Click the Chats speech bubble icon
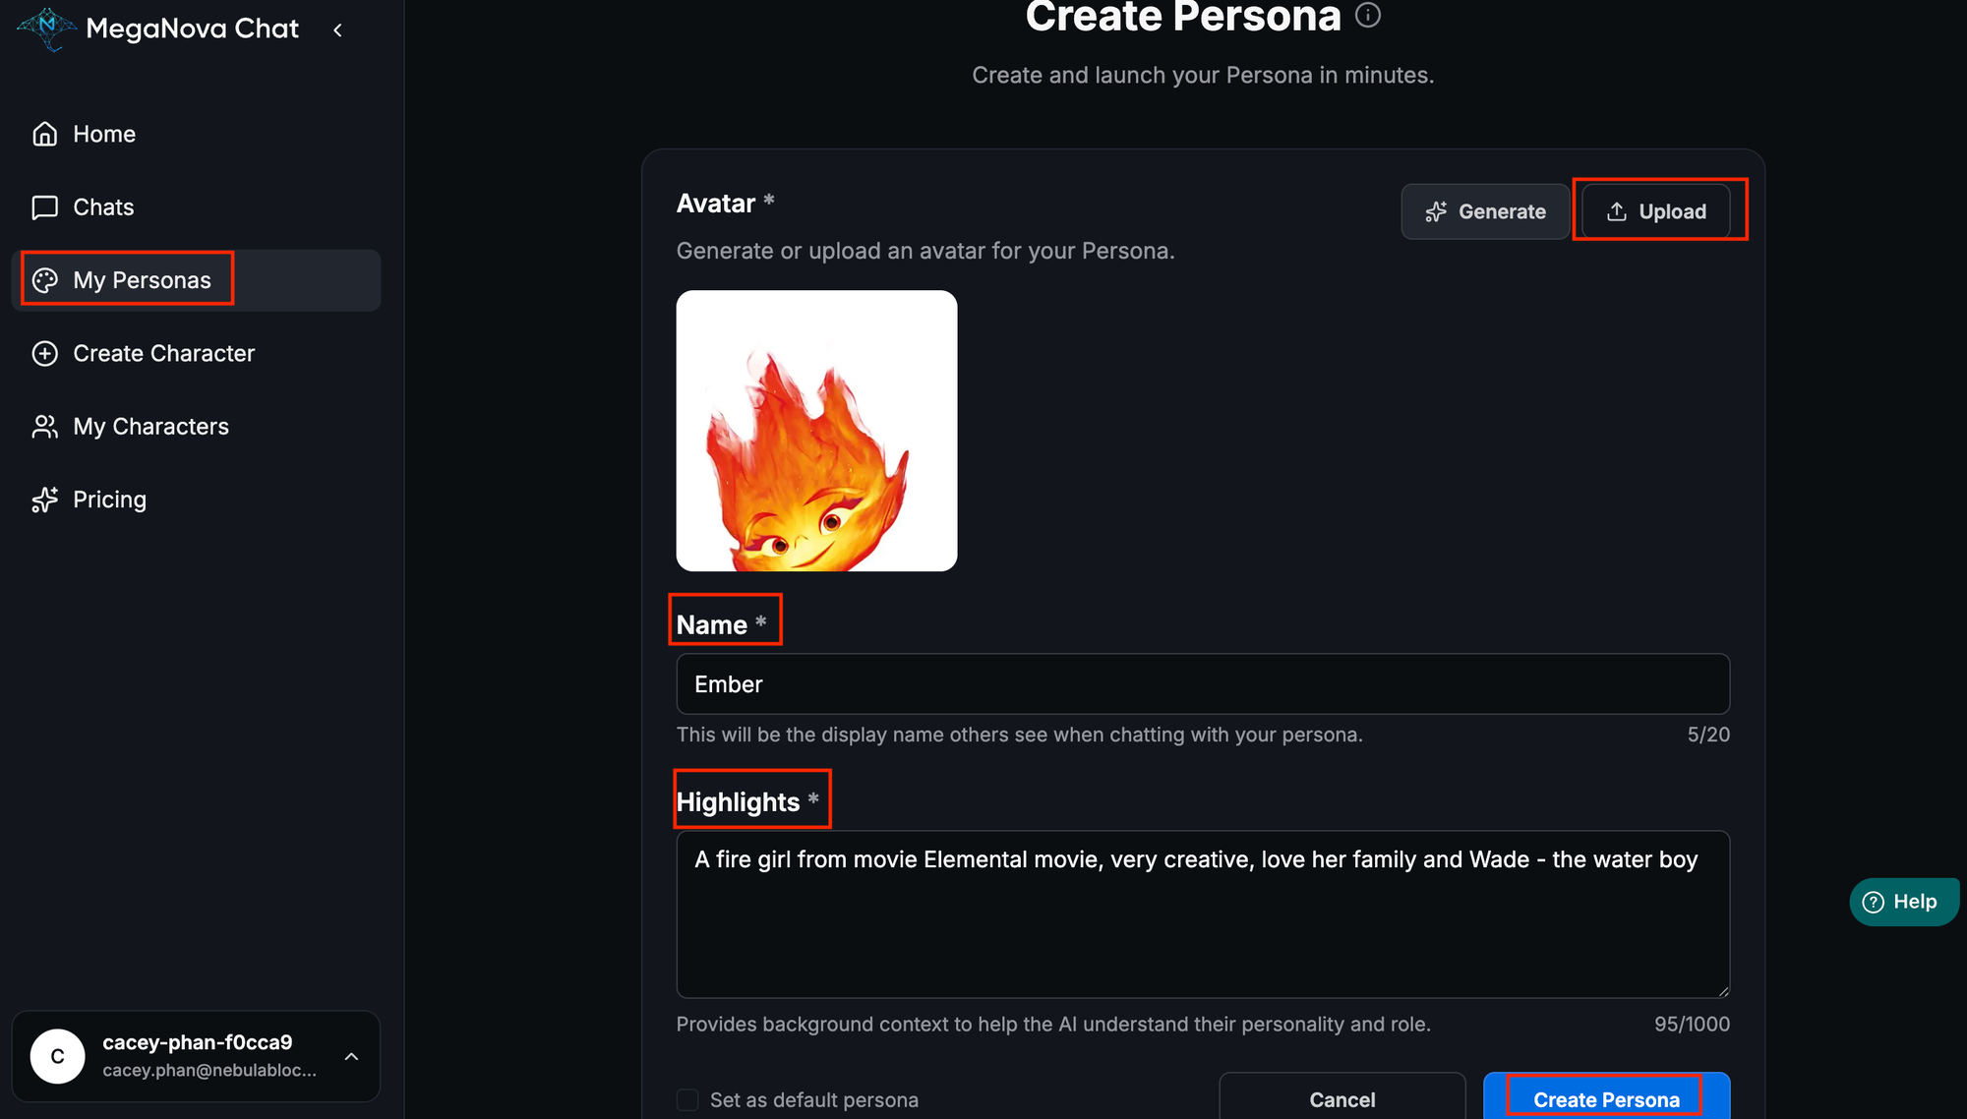 [45, 207]
